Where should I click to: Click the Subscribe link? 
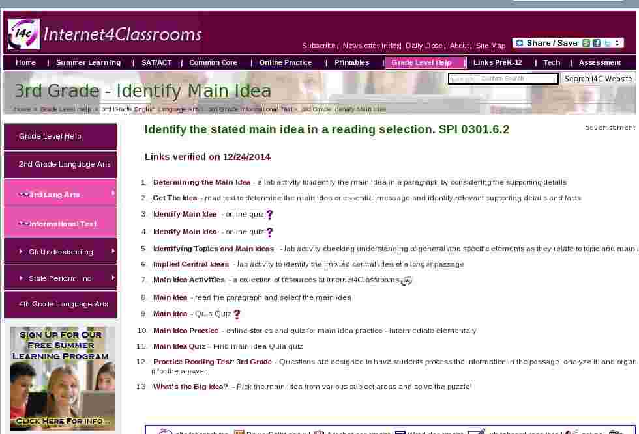(x=319, y=46)
